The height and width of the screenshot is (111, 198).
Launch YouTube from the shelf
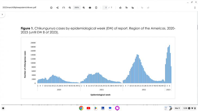88,108
